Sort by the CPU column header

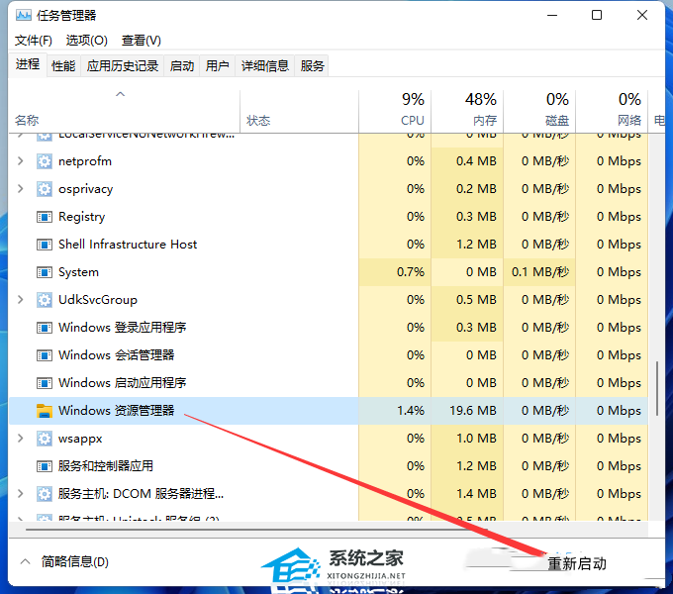(x=395, y=112)
